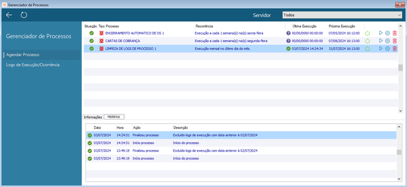Click next execution 07/05/2024 16:12:00
The image size is (407, 187).
tap(344, 33)
